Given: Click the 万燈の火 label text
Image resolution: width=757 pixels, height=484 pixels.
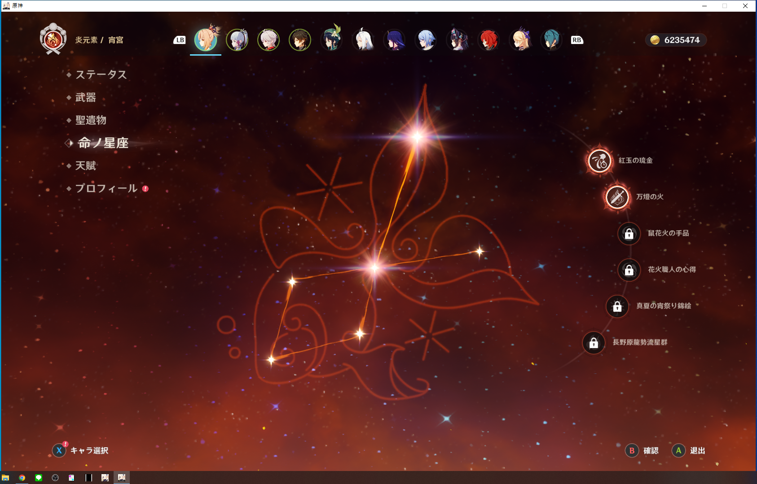Looking at the screenshot, I should 650,197.
